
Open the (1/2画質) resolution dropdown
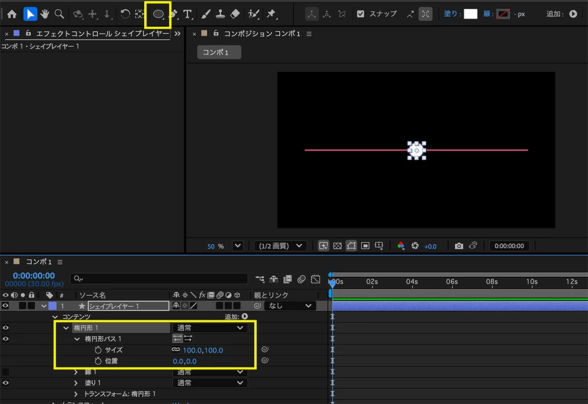pyautogui.click(x=280, y=246)
